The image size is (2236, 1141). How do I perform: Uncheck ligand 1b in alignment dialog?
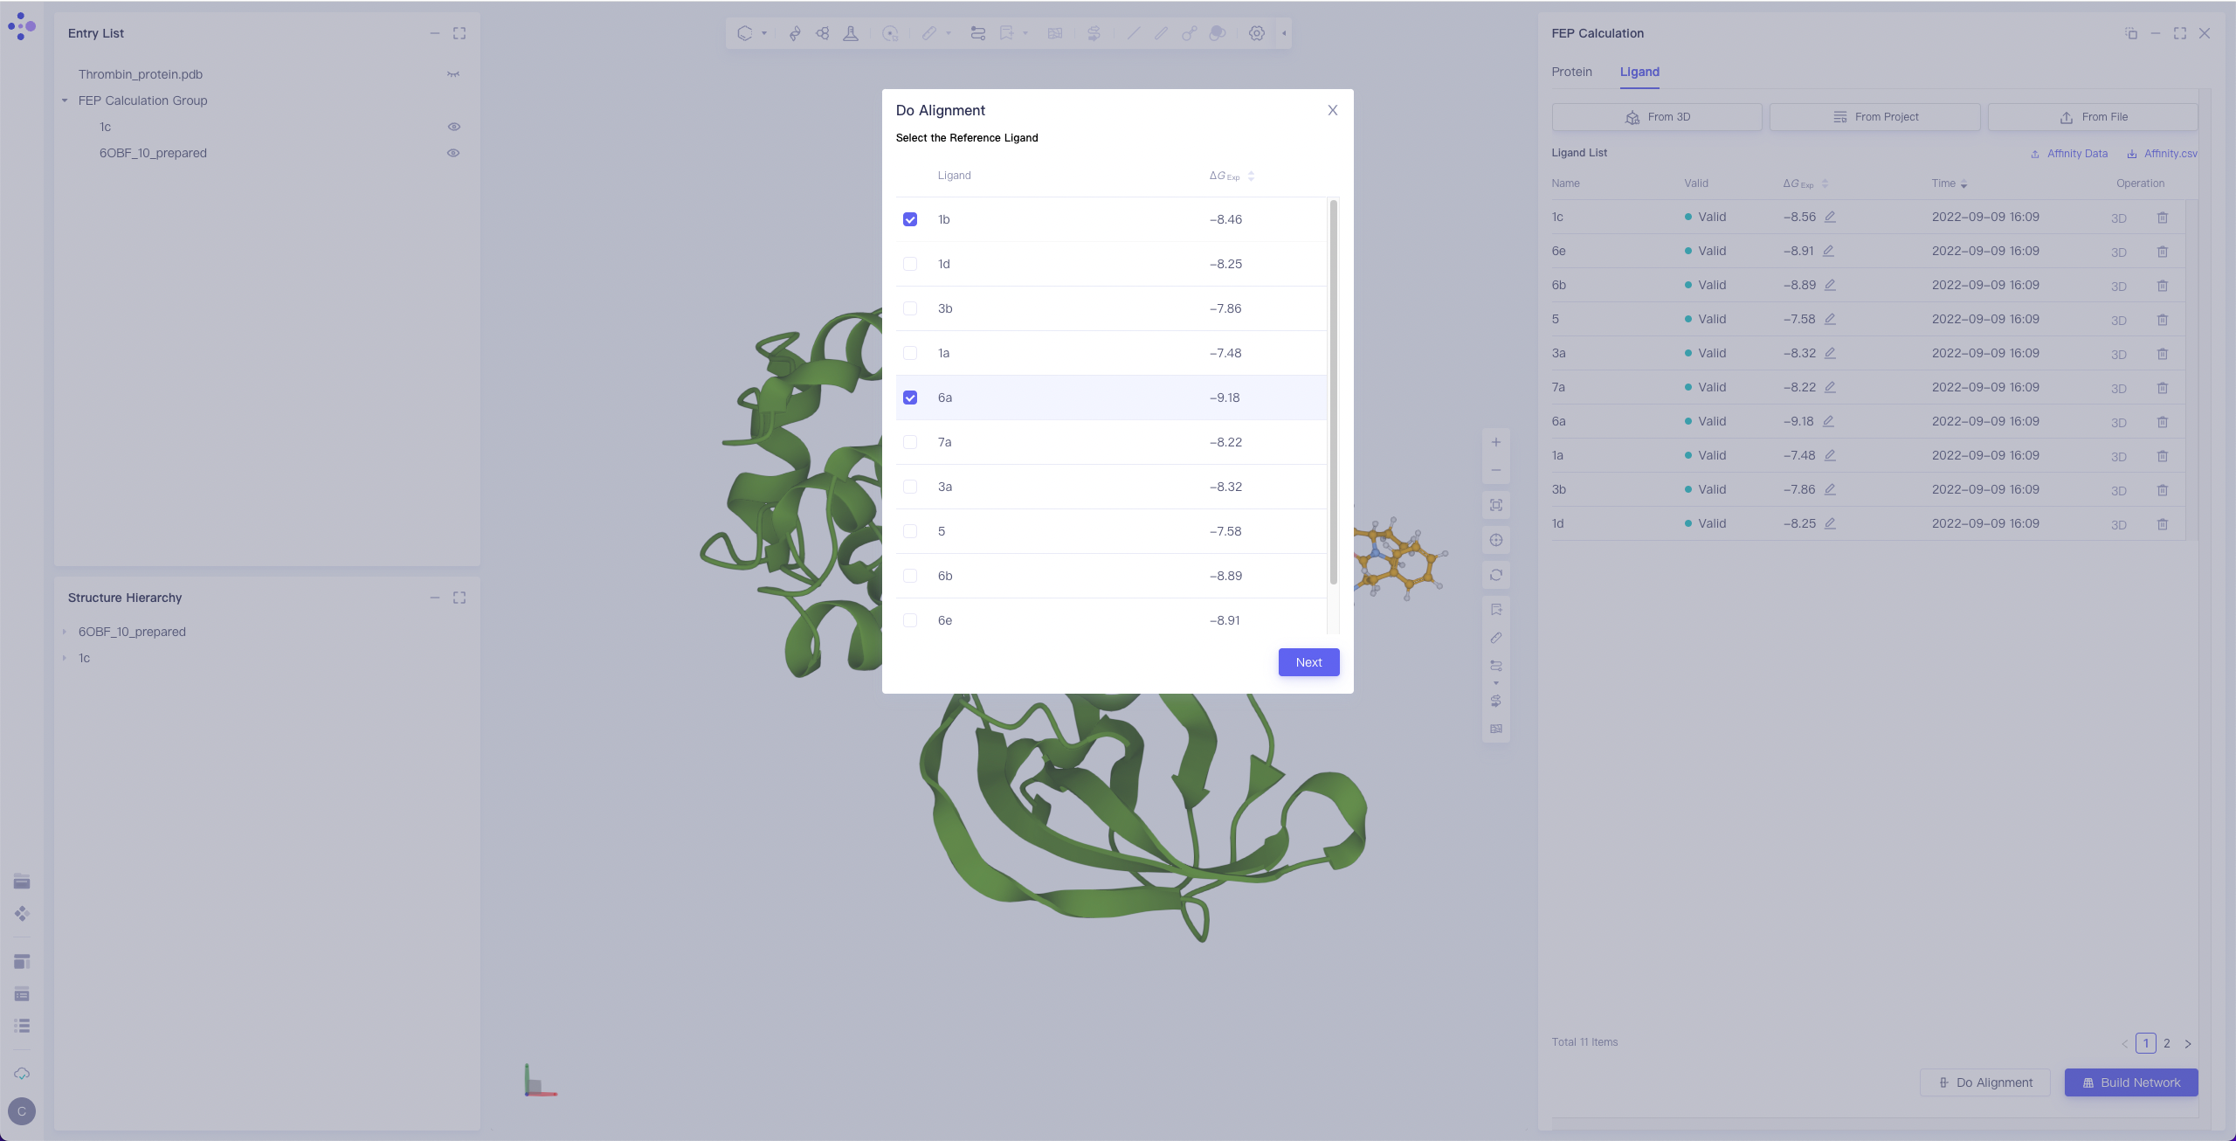[x=910, y=219]
